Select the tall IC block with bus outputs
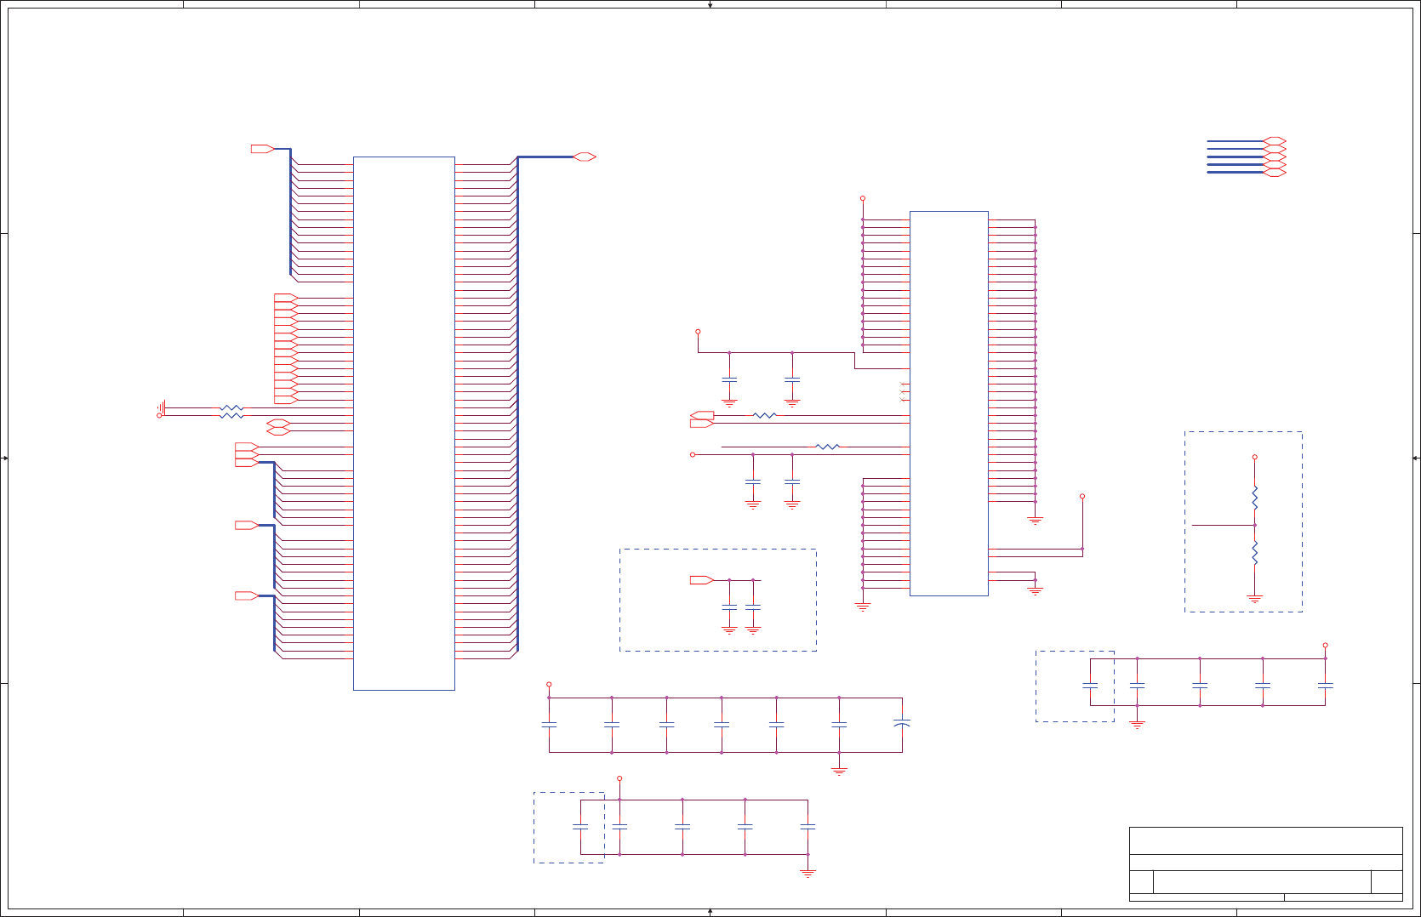This screenshot has height=917, width=1421. (404, 423)
